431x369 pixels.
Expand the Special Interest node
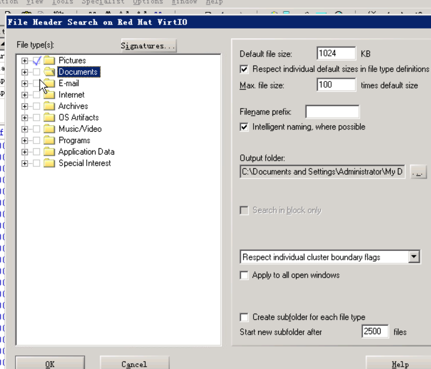point(25,163)
